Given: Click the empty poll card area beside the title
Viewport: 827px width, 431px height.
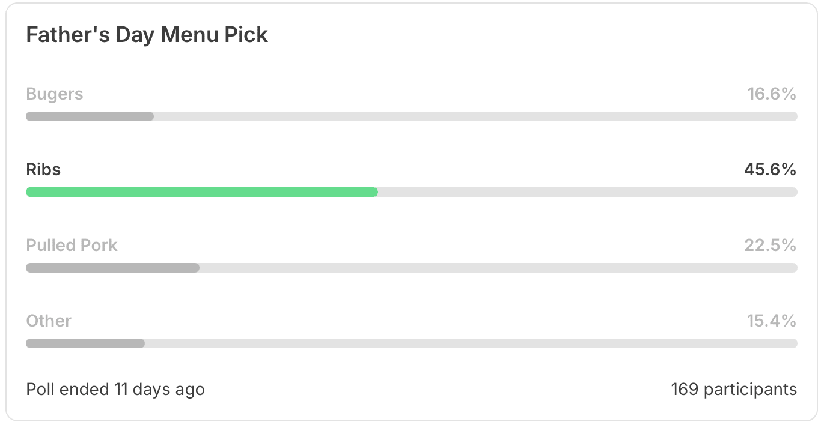Looking at the screenshot, I should [535, 35].
